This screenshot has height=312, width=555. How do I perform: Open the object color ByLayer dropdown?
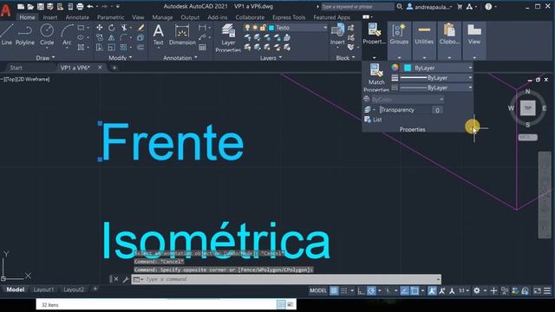tap(470, 68)
